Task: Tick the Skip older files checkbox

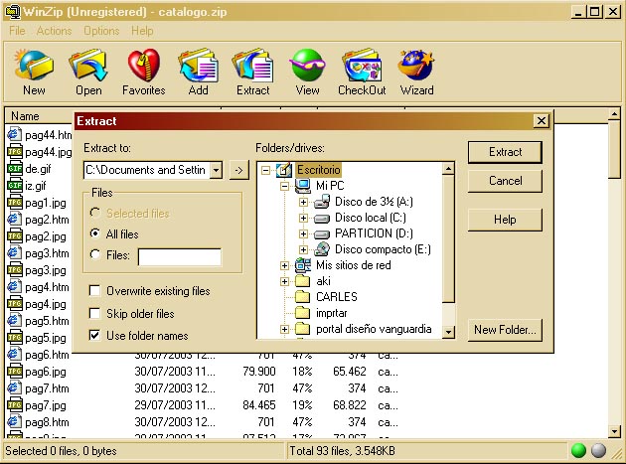Action: (94, 313)
